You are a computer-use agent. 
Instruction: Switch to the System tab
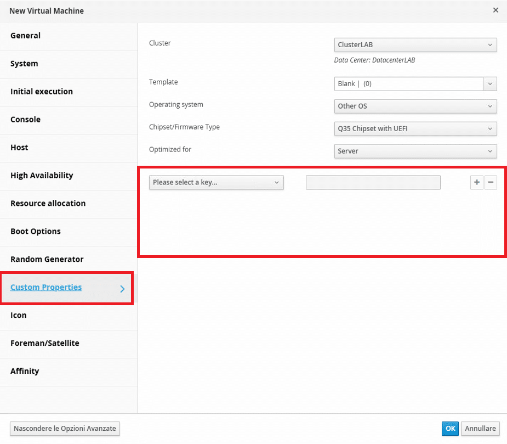click(x=69, y=64)
